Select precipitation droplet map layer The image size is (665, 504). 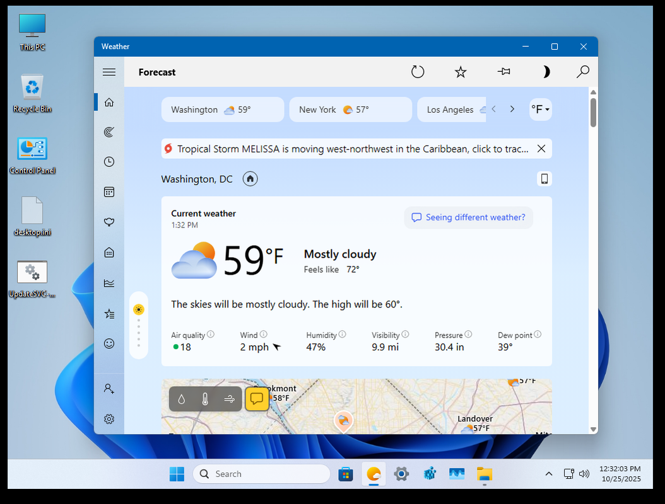(x=182, y=399)
